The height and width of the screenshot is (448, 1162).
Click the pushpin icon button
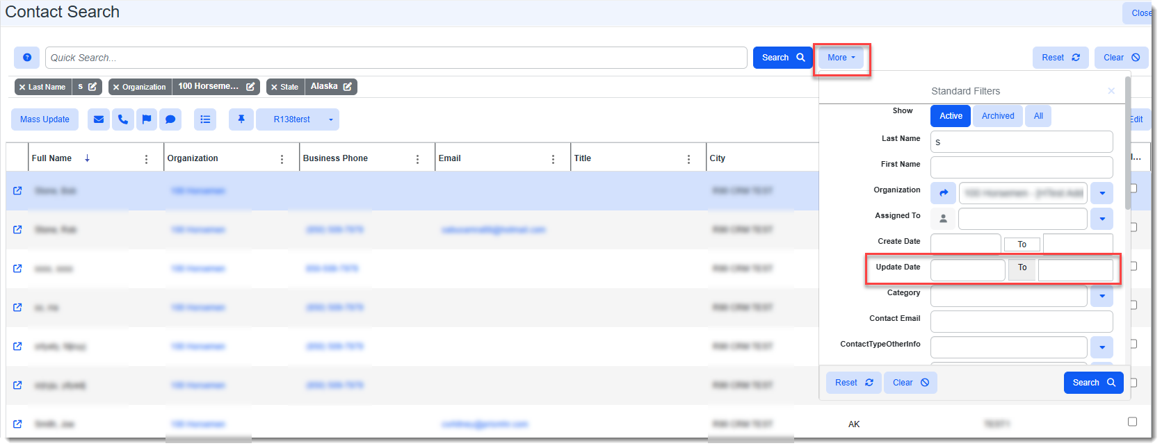coord(241,119)
